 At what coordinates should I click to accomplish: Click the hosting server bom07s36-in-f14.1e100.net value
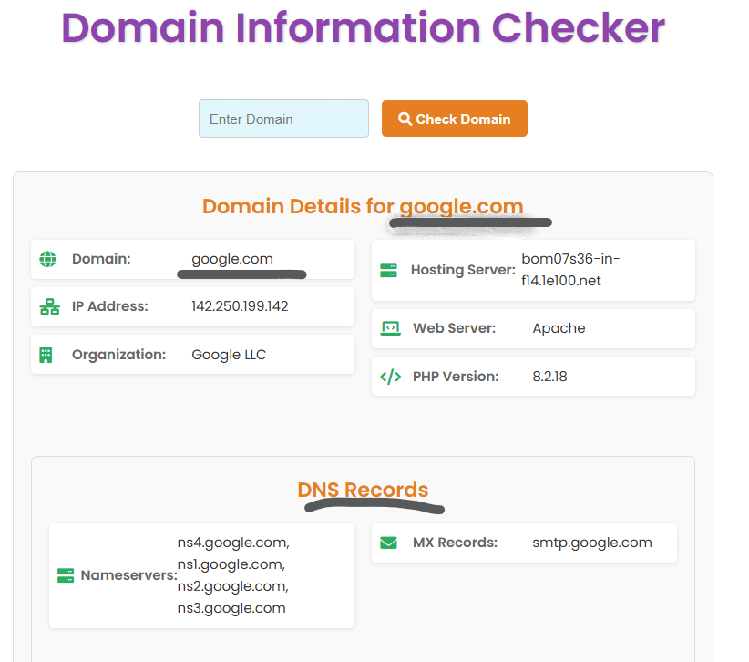[x=570, y=270]
